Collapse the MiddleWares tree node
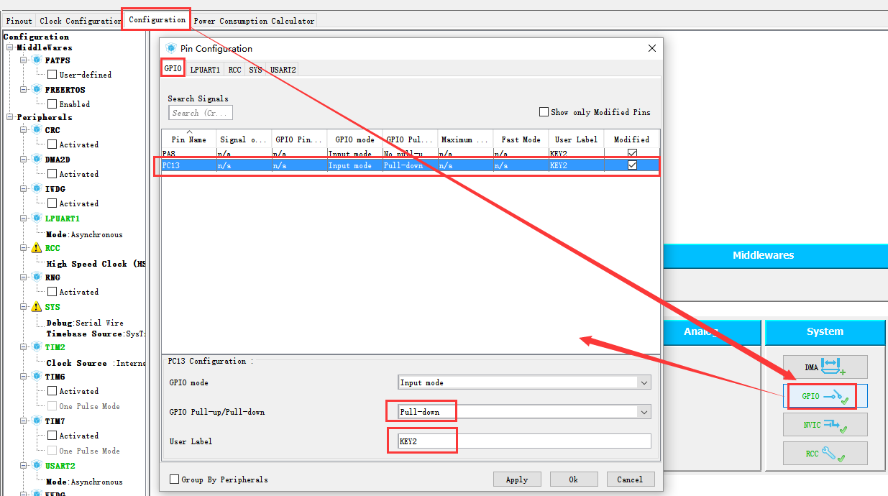Image resolution: width=888 pixels, height=496 pixels. click(x=9, y=45)
